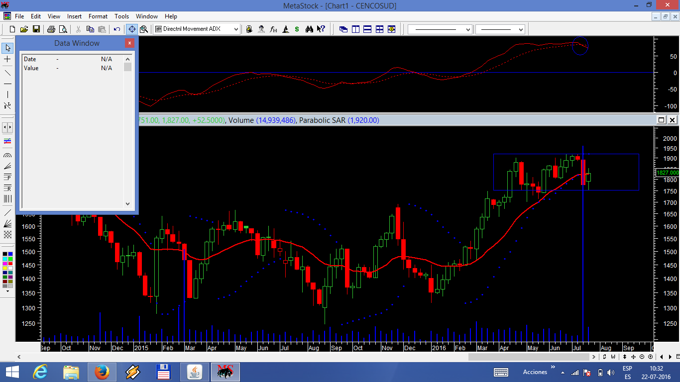Select the horizontal line tool
Image resolution: width=680 pixels, height=382 pixels.
[x=7, y=84]
